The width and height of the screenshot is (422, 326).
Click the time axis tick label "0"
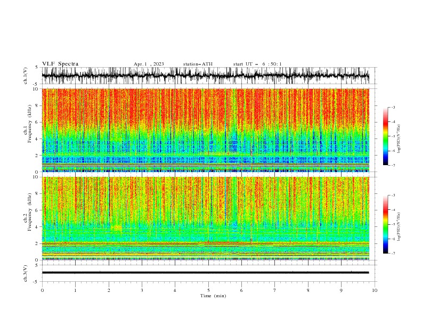(x=42, y=290)
